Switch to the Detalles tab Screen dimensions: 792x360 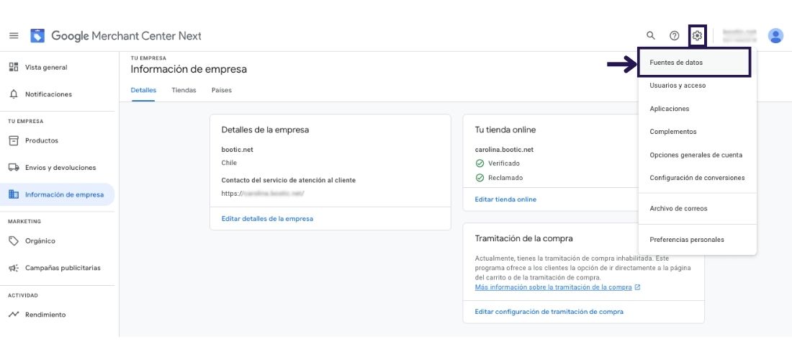(143, 91)
